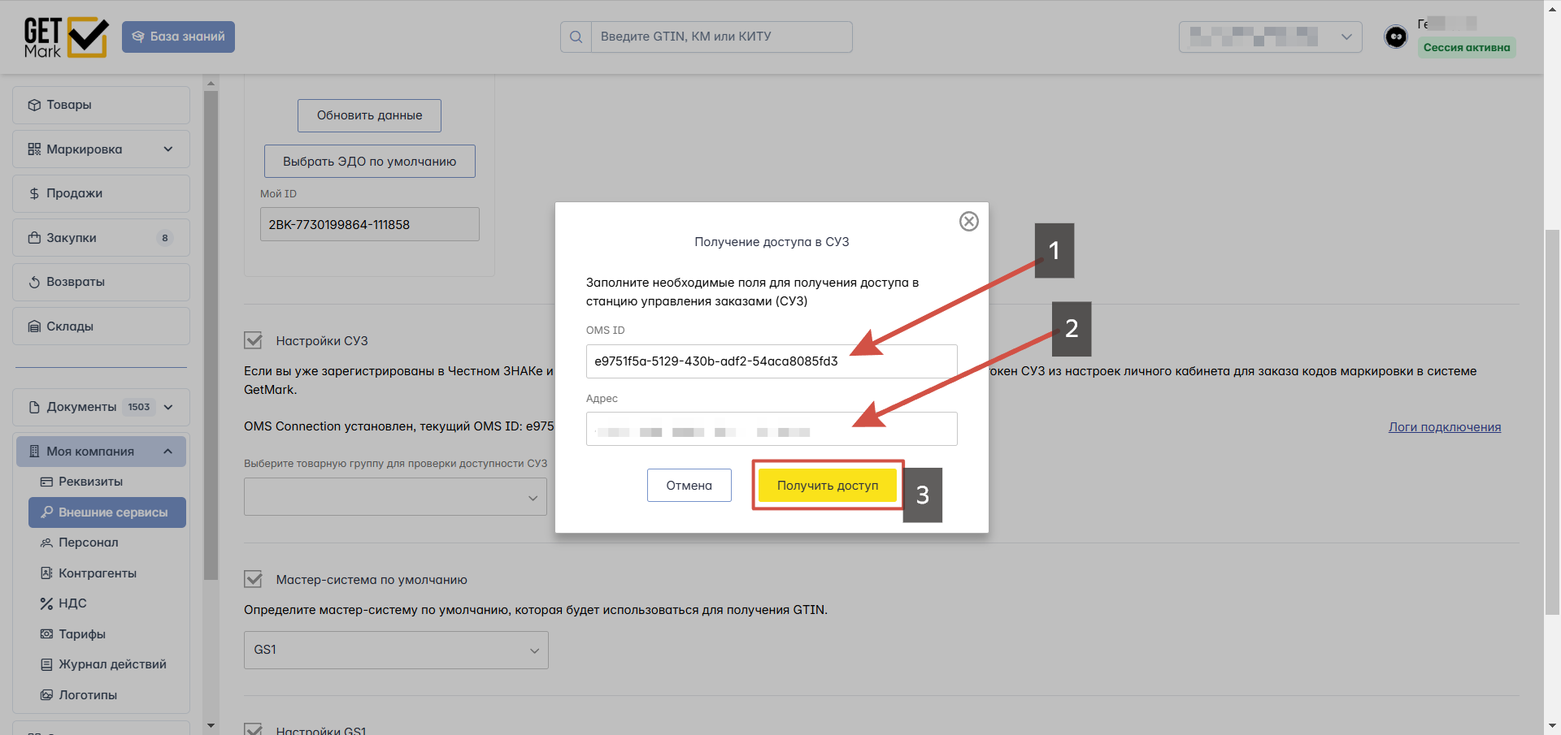
Task: Close the СУЗ access dialog
Action: click(x=968, y=221)
